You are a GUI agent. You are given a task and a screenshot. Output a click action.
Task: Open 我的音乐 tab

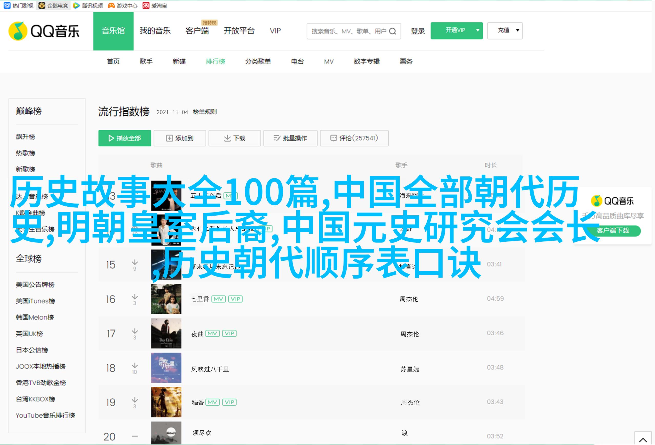(155, 31)
